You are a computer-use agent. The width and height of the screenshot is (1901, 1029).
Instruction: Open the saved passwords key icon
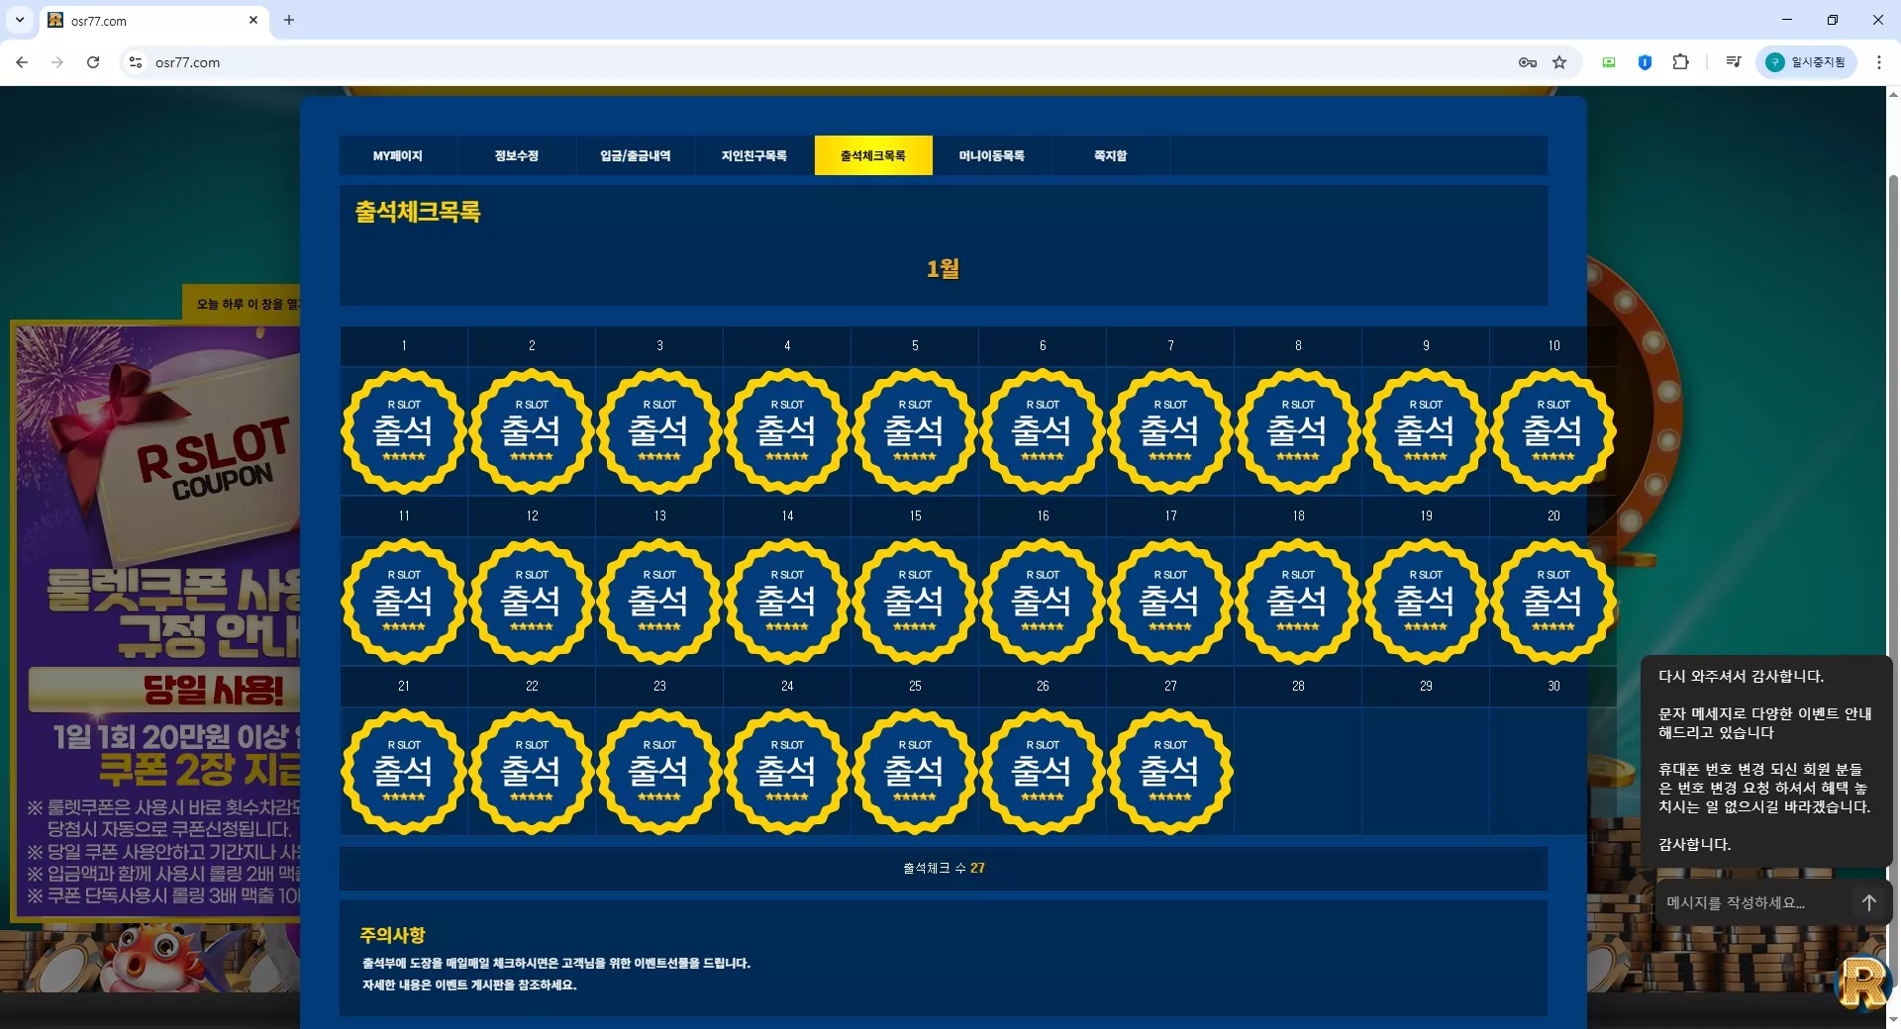point(1528,62)
